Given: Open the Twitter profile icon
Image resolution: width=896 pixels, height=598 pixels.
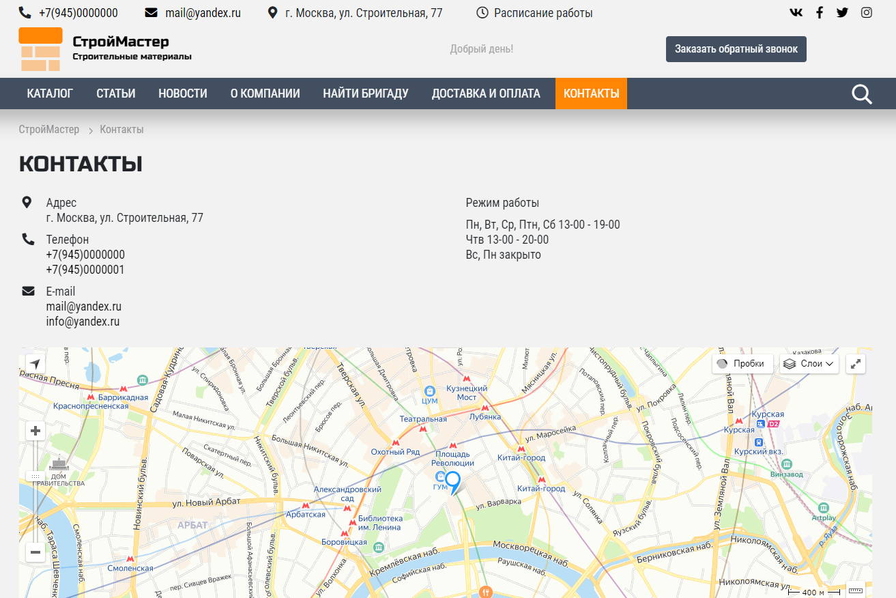Looking at the screenshot, I should (842, 12).
